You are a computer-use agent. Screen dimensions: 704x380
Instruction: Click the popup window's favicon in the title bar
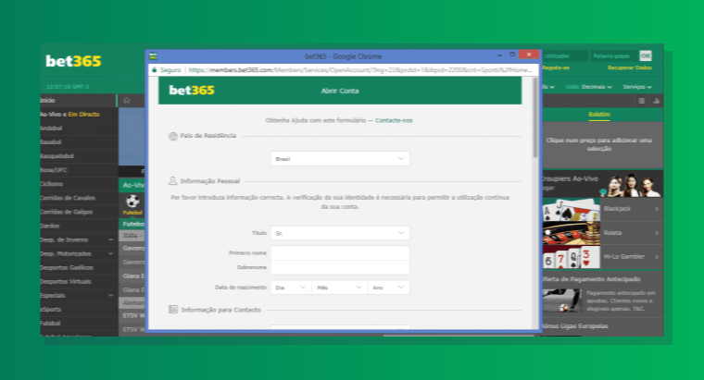coord(153,56)
